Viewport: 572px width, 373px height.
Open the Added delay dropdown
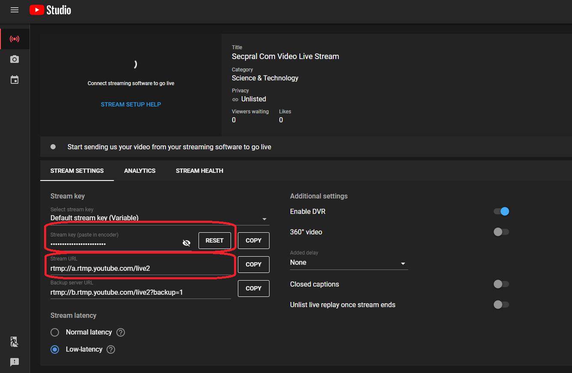click(x=348, y=263)
